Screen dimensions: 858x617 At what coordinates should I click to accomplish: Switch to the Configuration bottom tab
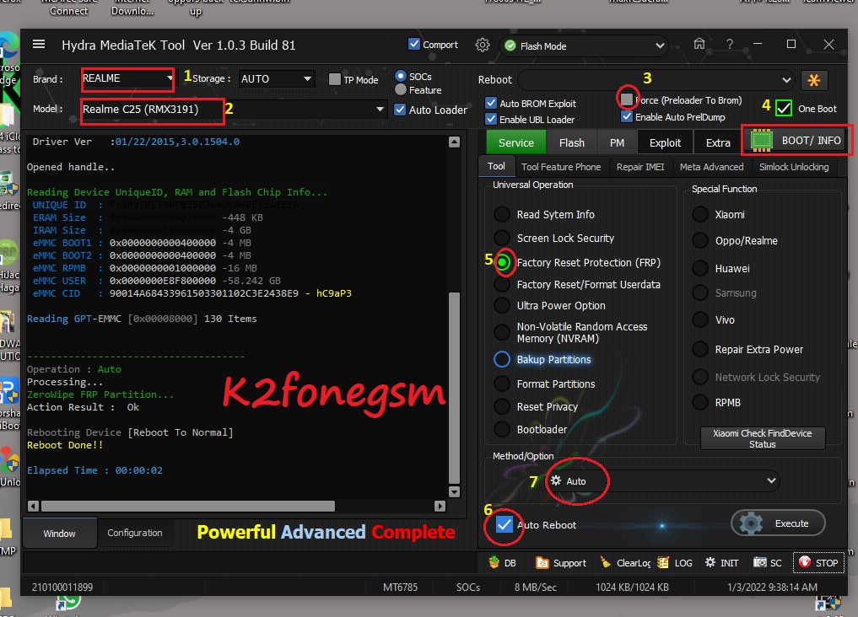(135, 533)
